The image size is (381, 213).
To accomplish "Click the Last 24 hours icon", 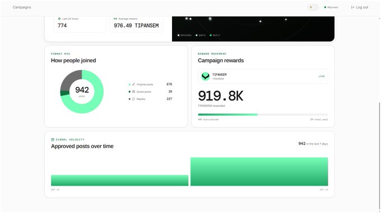I will click(x=59, y=18).
